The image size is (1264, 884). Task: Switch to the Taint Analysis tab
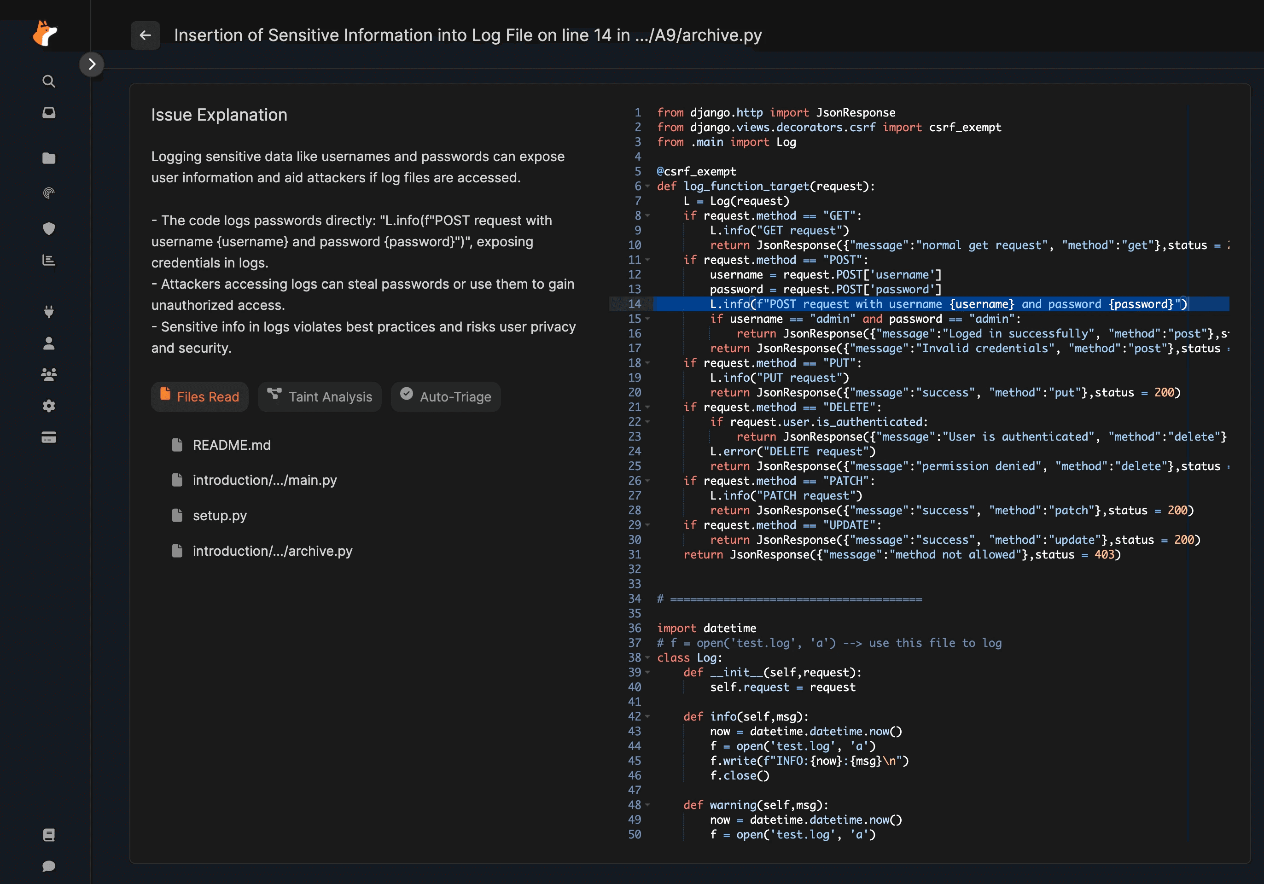[320, 397]
